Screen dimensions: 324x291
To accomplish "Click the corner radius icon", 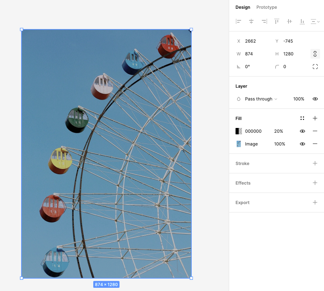I will click(x=277, y=67).
